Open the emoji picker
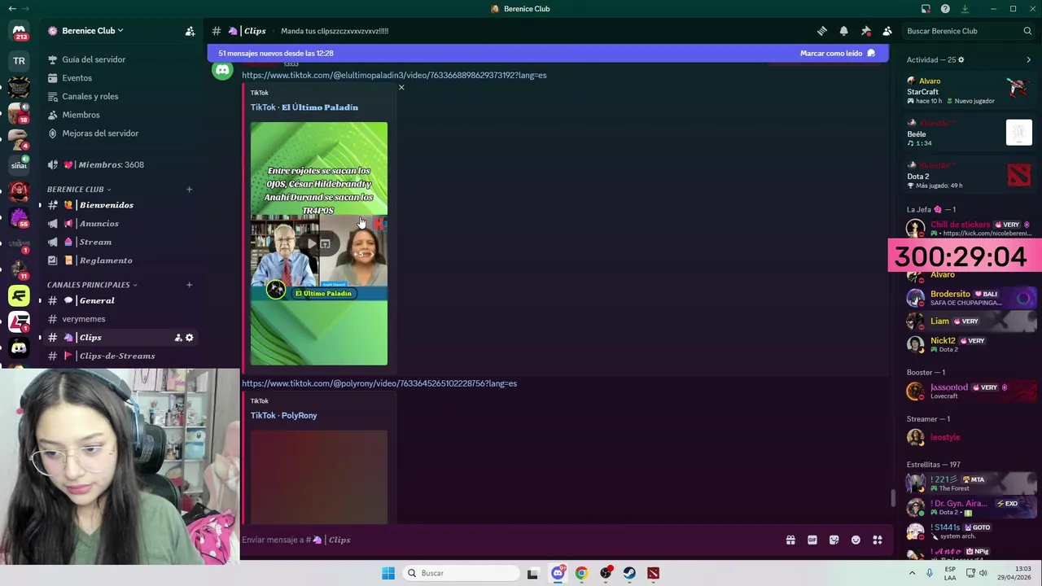 (x=856, y=540)
